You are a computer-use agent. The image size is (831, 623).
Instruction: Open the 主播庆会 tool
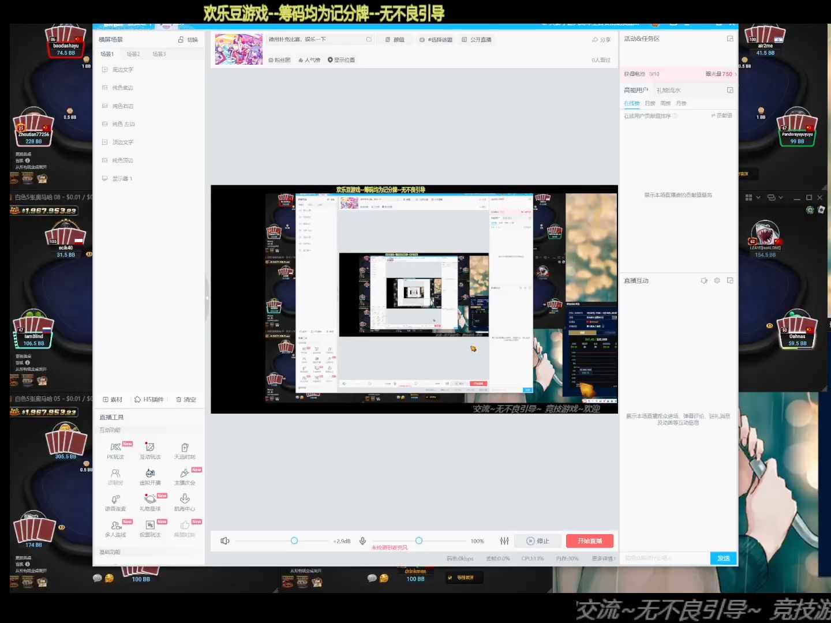pos(185,476)
